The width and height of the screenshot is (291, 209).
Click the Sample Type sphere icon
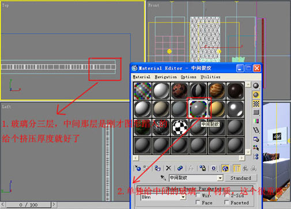[256, 86]
